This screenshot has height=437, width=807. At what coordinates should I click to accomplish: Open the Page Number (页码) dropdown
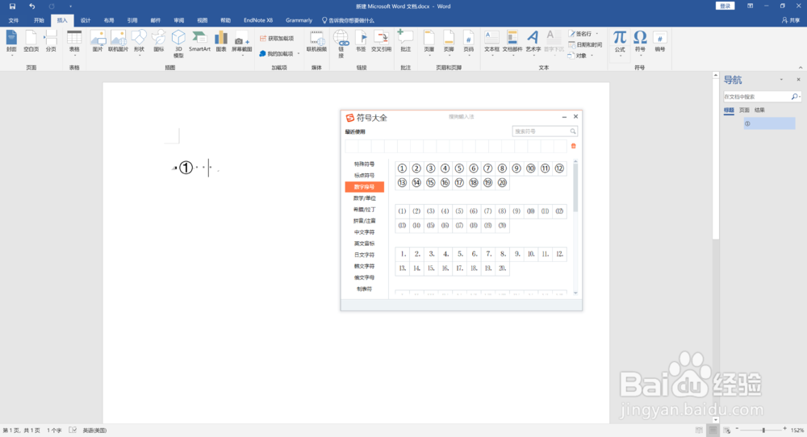tap(468, 44)
